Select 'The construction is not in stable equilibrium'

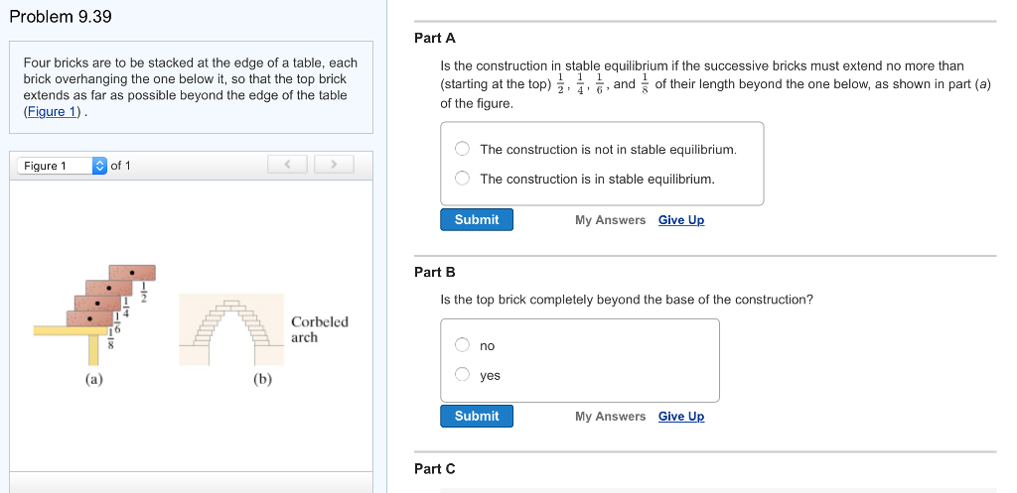(x=462, y=149)
